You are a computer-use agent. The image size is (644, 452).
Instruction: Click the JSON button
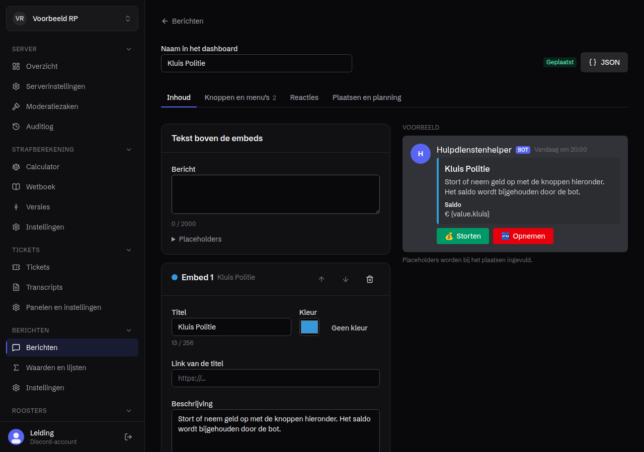point(604,62)
